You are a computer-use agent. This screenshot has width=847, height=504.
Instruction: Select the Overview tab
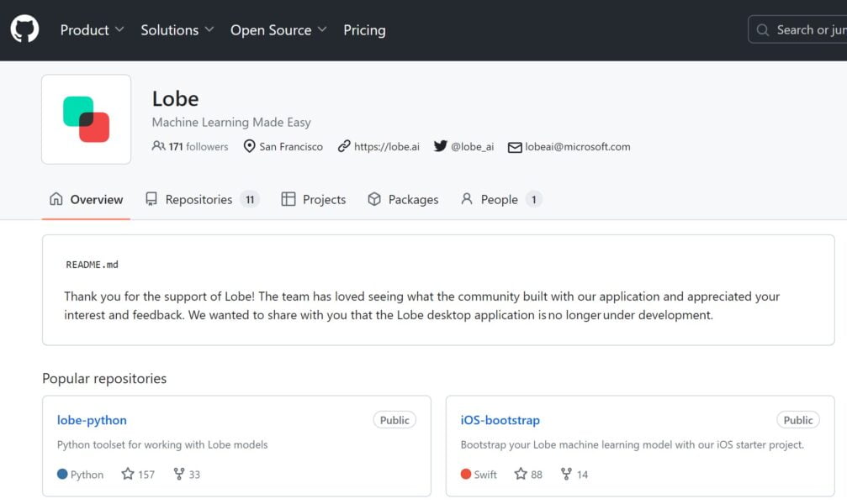86,200
